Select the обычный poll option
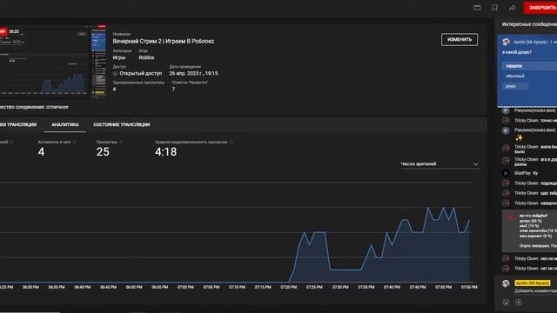Image resolution: width=557 pixels, height=313 pixels. (x=515, y=76)
